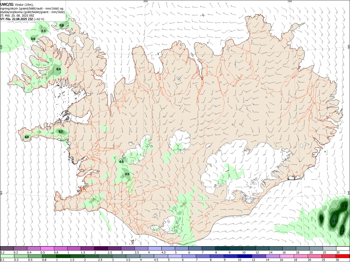
Task: Click the light pink 16 swatch in lower scale
Action: [287, 256]
